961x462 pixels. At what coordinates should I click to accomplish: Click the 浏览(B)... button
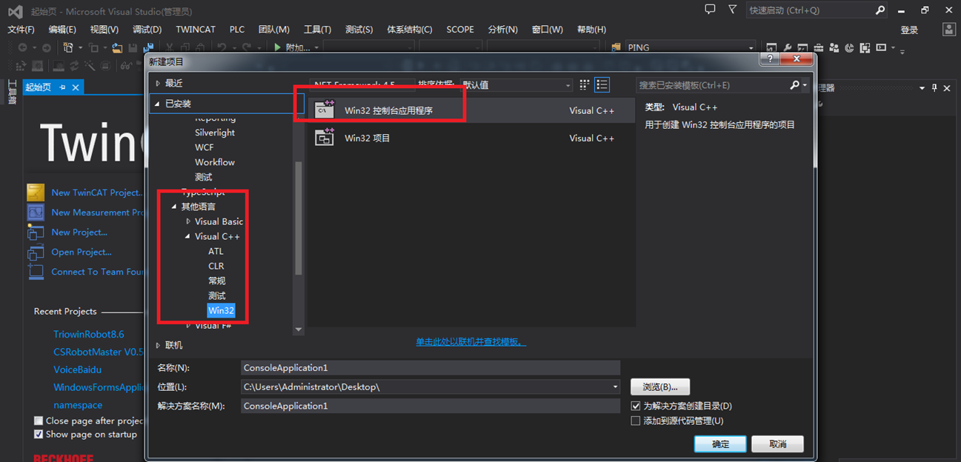tap(659, 387)
